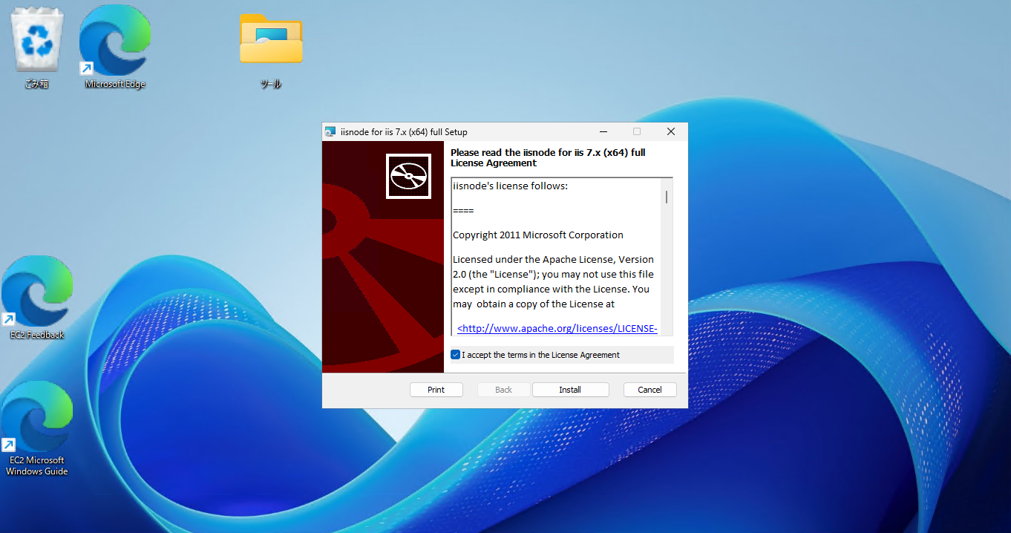The width and height of the screenshot is (1011, 533).
Task: Click the red anchor banner image
Action: 383,258
